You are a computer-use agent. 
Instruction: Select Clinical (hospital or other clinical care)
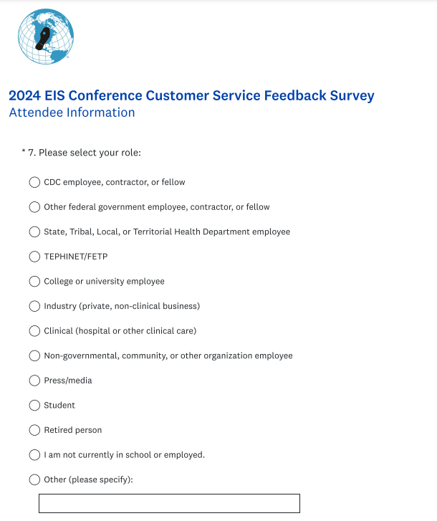point(34,331)
